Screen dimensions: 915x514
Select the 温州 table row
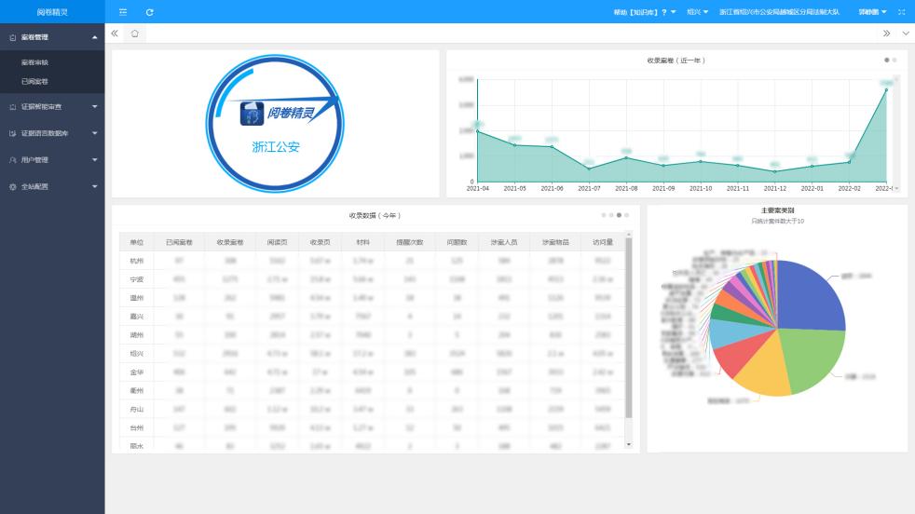(x=372, y=298)
